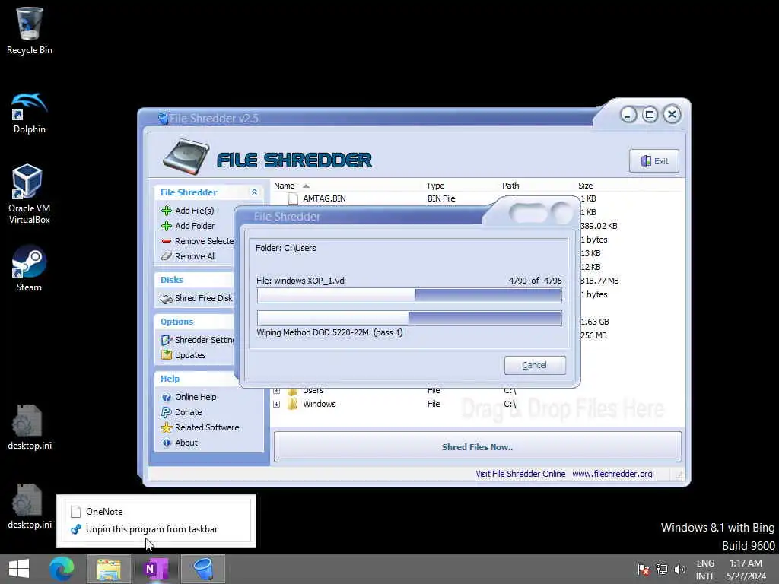The image size is (779, 584).
Task: Sort the list by Size column
Action: tap(585, 186)
